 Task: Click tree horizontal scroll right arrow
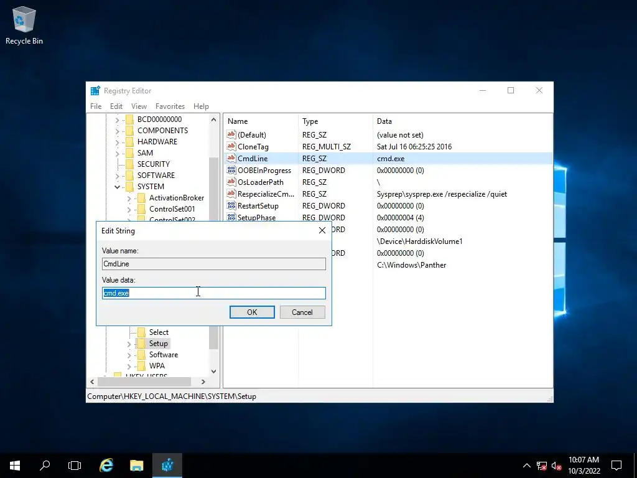[x=203, y=382]
